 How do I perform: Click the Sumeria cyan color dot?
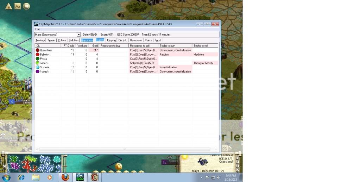[x=38, y=67]
